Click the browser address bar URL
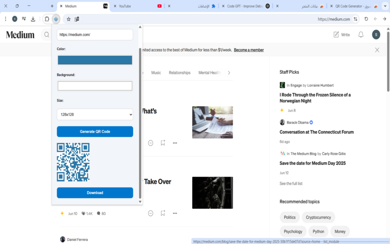The image size is (390, 244). click(334, 19)
